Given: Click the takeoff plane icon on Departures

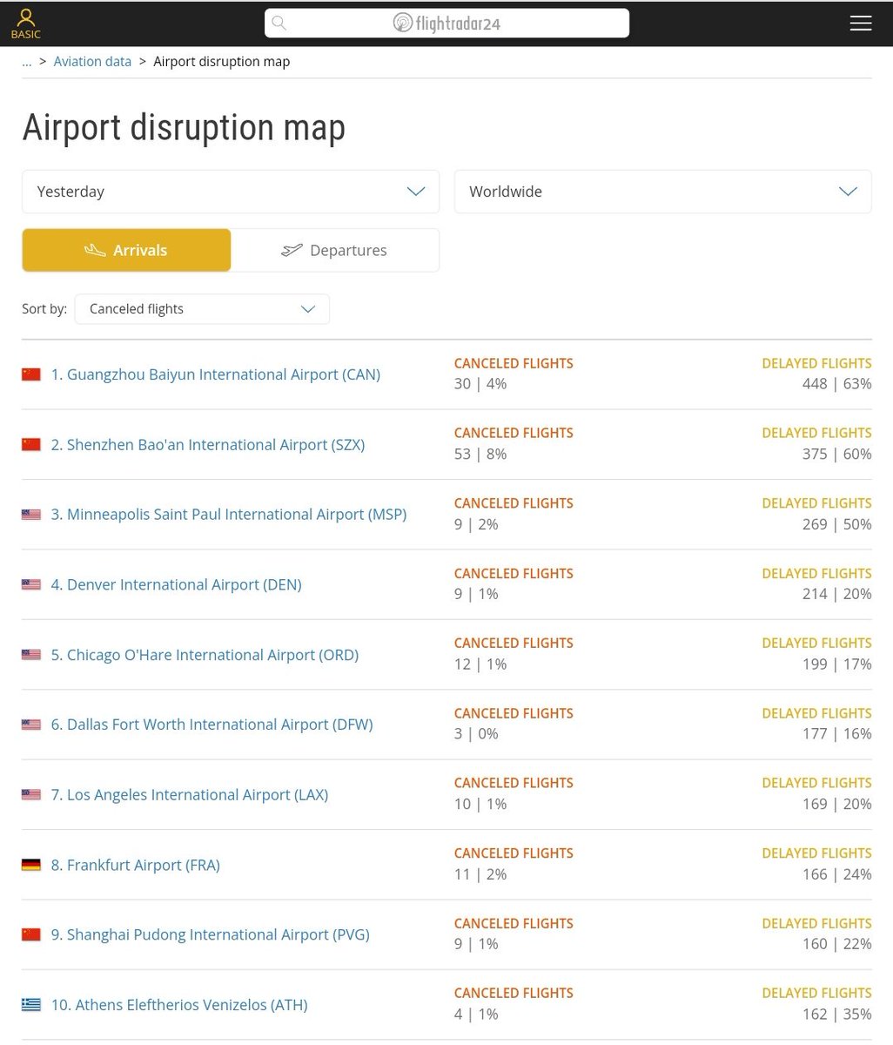Looking at the screenshot, I should click(x=292, y=250).
